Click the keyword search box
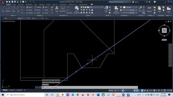Screen dimensions: 173x97 point(119,2)
